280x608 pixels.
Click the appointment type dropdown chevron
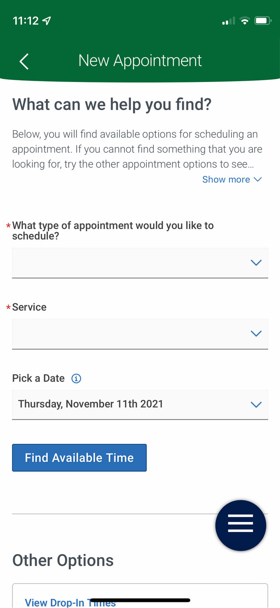click(256, 263)
